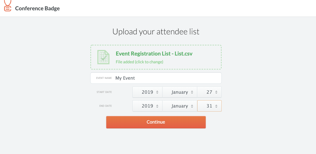The height and width of the screenshot is (154, 316).
Task: Click the START DATE label
Action: click(x=104, y=92)
